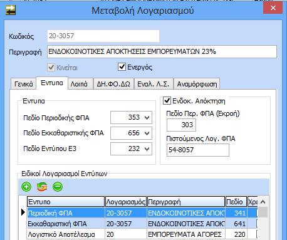287x240 pixels.
Task: Open the Πεδίο Περιοδικής ΦΠΑ dropdown
Action: click(147, 118)
